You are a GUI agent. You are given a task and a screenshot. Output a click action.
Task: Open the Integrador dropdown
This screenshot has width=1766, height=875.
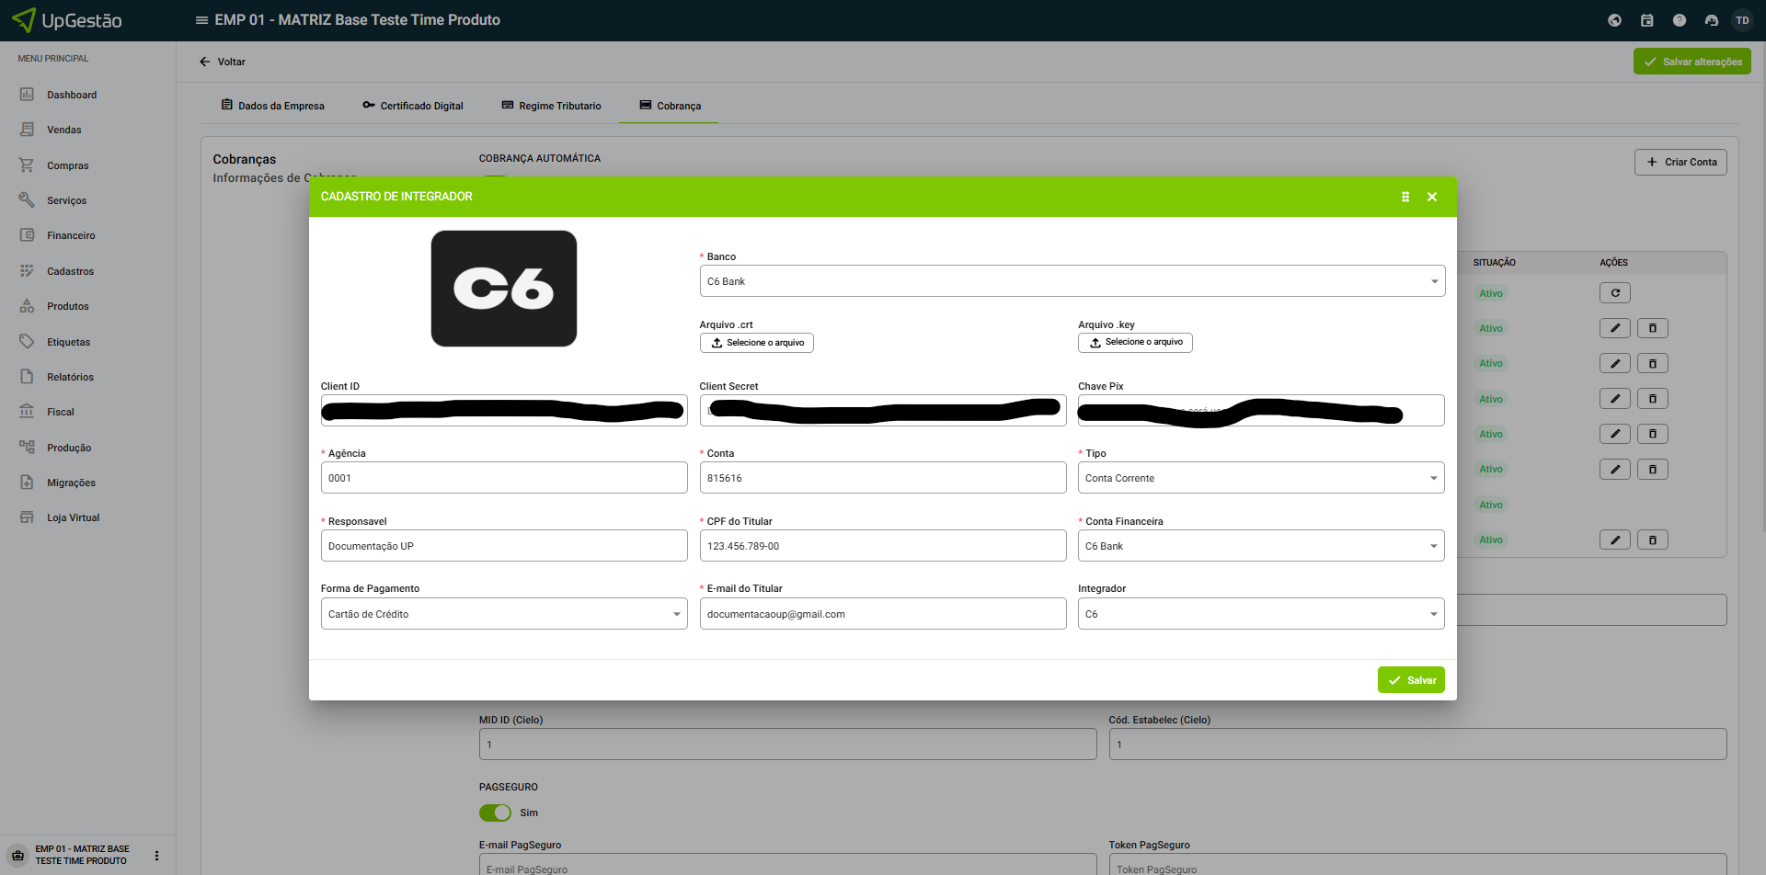coord(1260,614)
